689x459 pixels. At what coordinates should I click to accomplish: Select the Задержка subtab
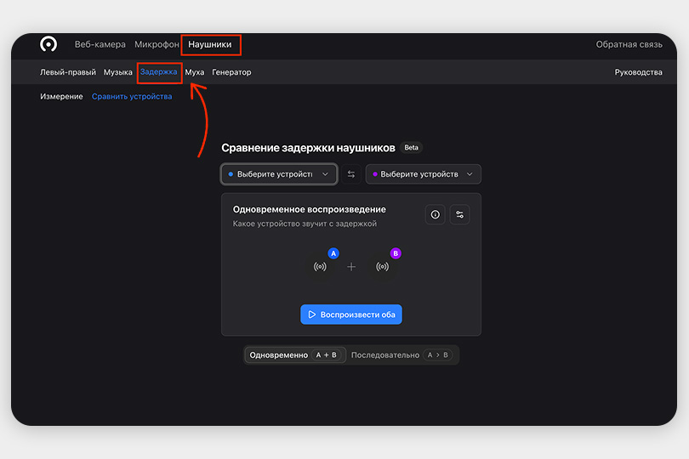(159, 72)
